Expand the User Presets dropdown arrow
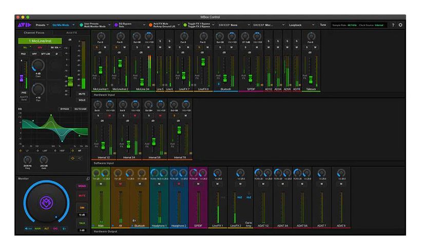 [109, 25]
